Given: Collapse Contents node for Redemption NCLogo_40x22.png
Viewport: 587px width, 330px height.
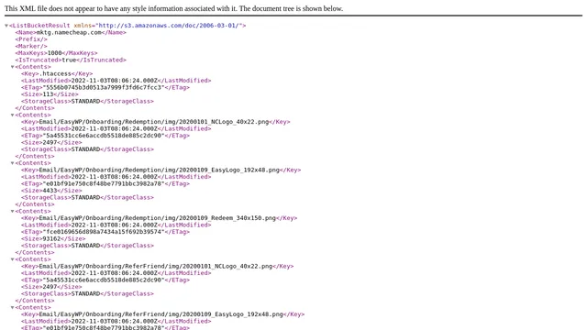Looking at the screenshot, I should [x=12, y=115].
